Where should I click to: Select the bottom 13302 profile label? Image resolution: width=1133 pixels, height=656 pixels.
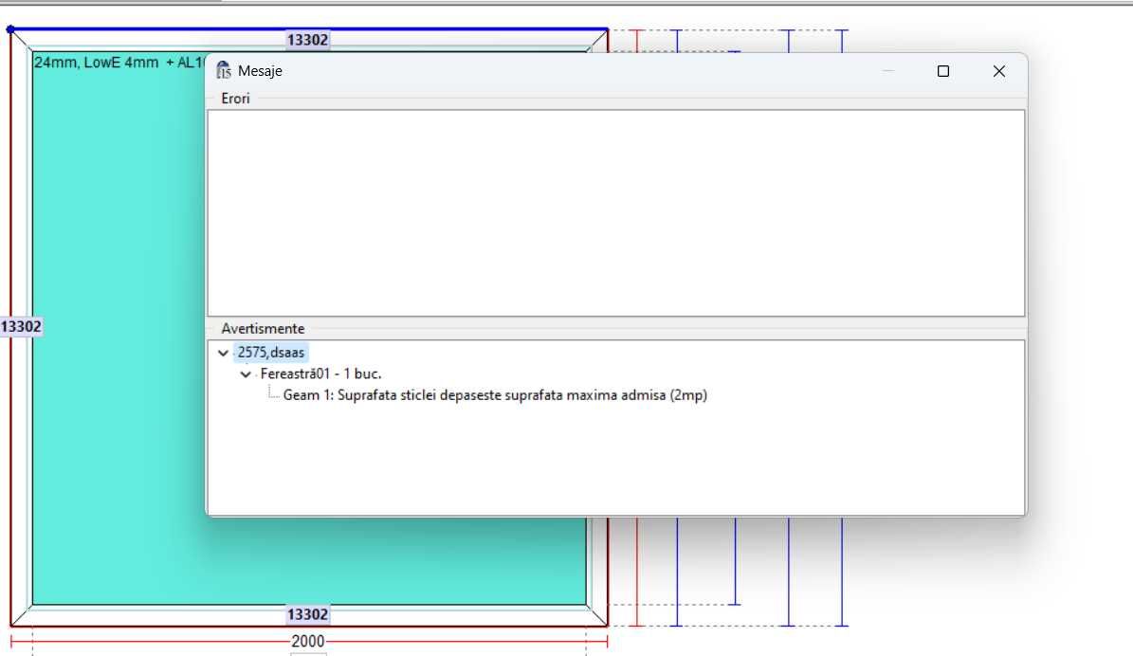[308, 615]
